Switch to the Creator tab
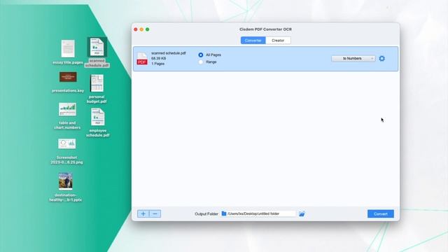The height and width of the screenshot is (252, 448). (x=278, y=41)
